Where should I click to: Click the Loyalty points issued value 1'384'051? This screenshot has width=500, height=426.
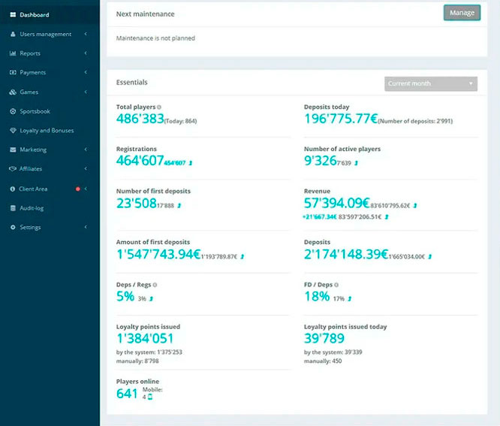pyautogui.click(x=145, y=338)
